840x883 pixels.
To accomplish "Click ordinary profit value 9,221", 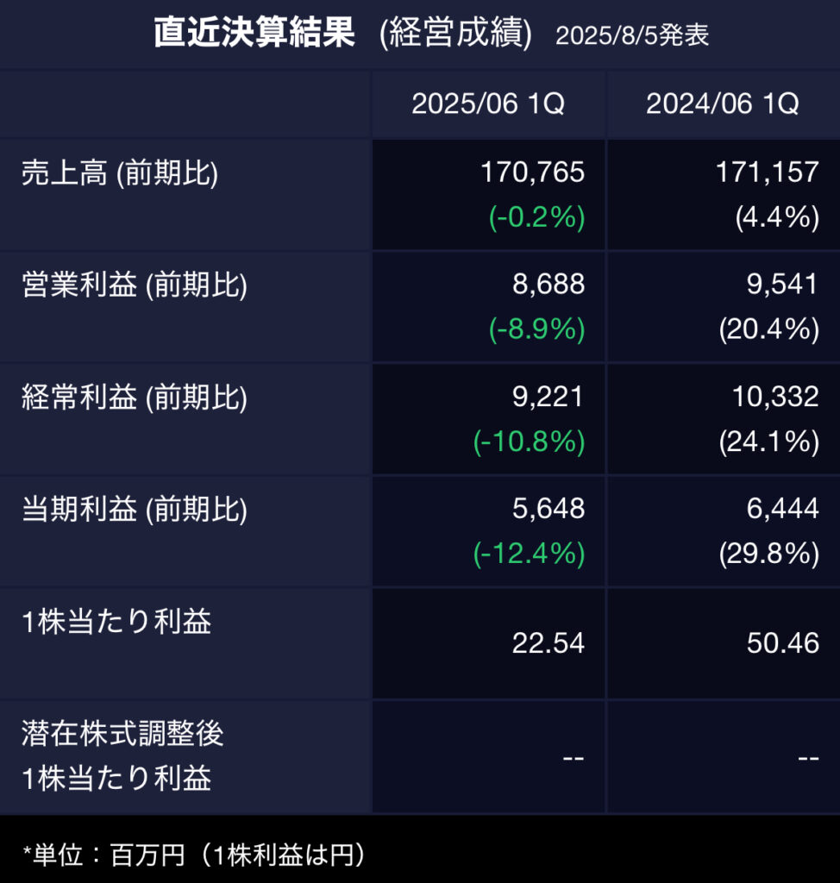I will click(x=549, y=397).
